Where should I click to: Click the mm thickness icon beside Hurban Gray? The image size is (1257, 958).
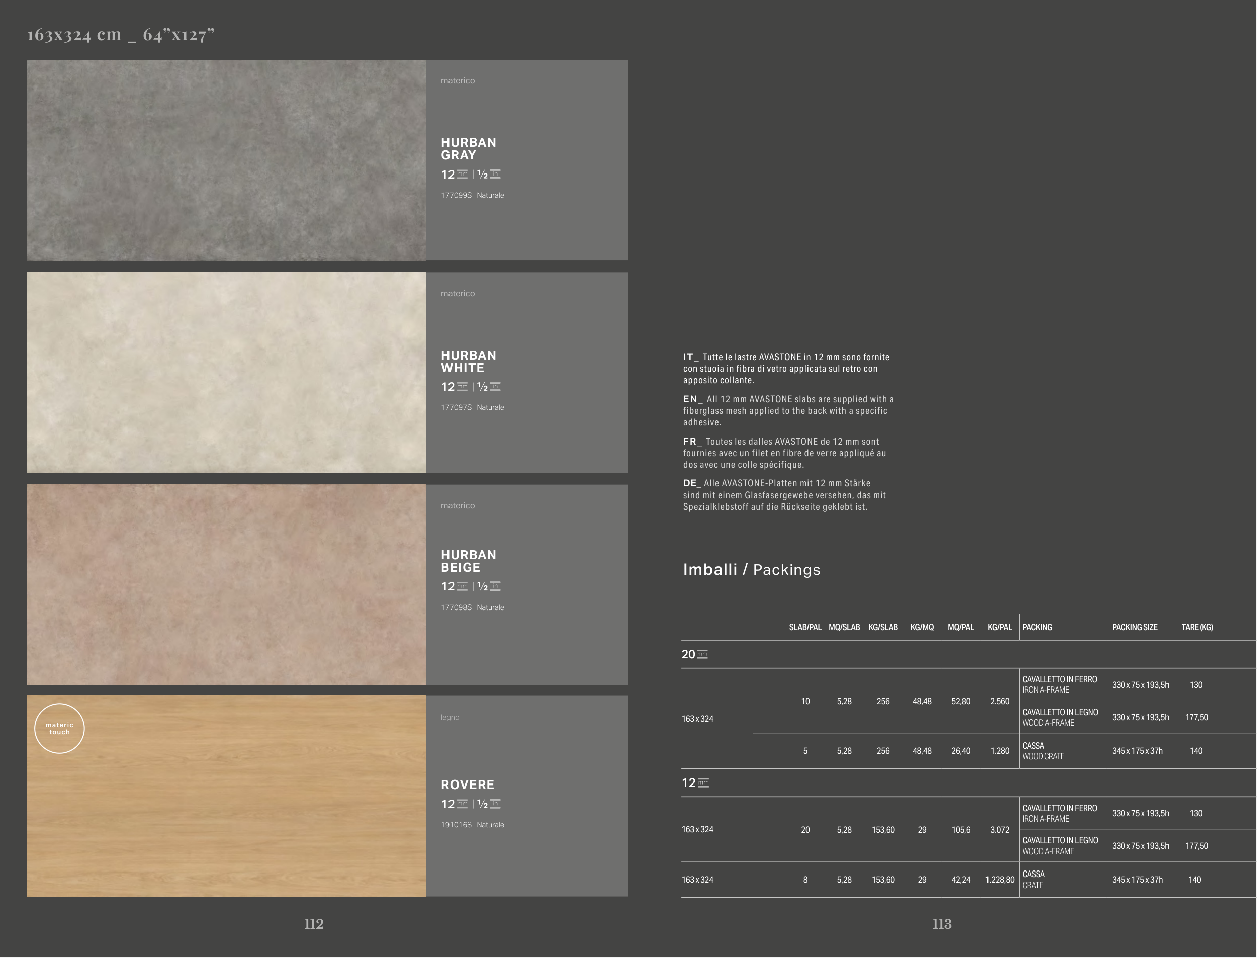462,175
